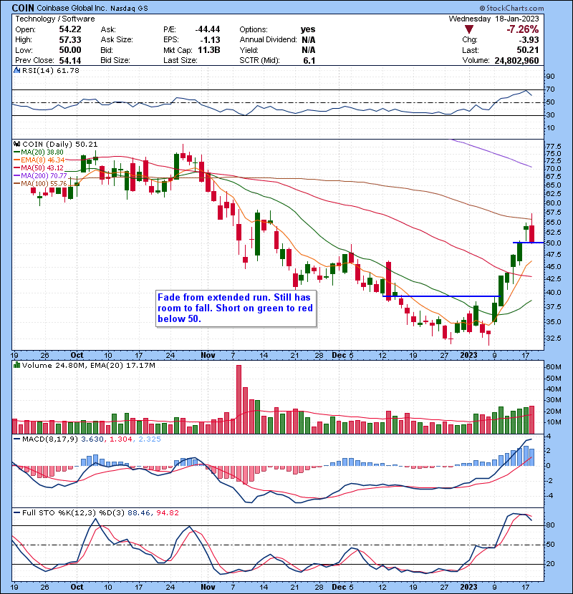Click the Nasdaq GS exchange label
This screenshot has height=594, width=573.
130,8
